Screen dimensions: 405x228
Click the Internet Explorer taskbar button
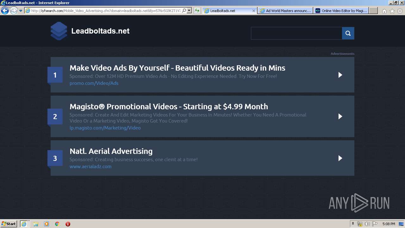24,224
